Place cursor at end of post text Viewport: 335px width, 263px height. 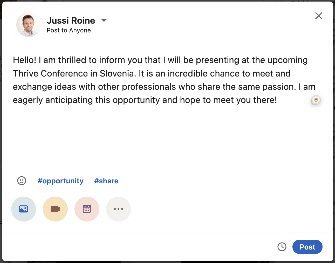click(277, 100)
